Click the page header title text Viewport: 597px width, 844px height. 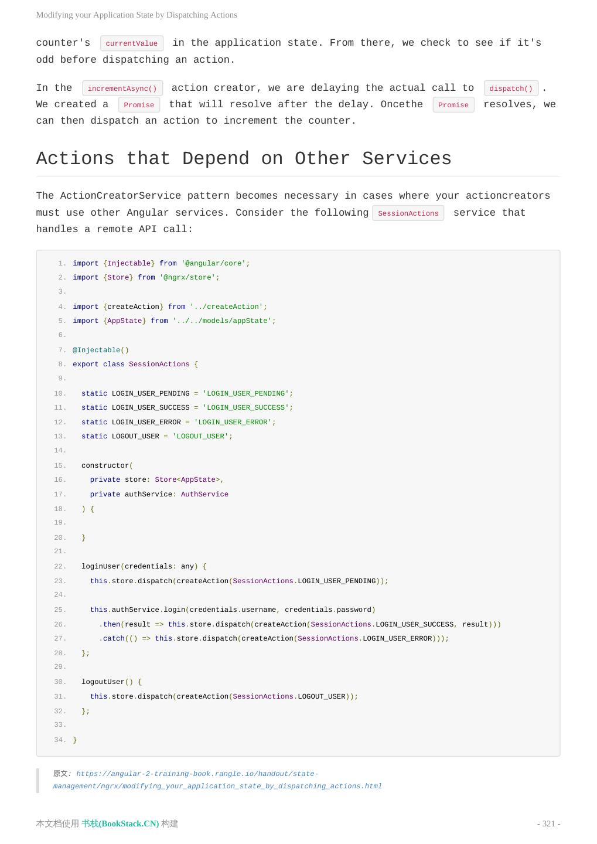point(137,15)
